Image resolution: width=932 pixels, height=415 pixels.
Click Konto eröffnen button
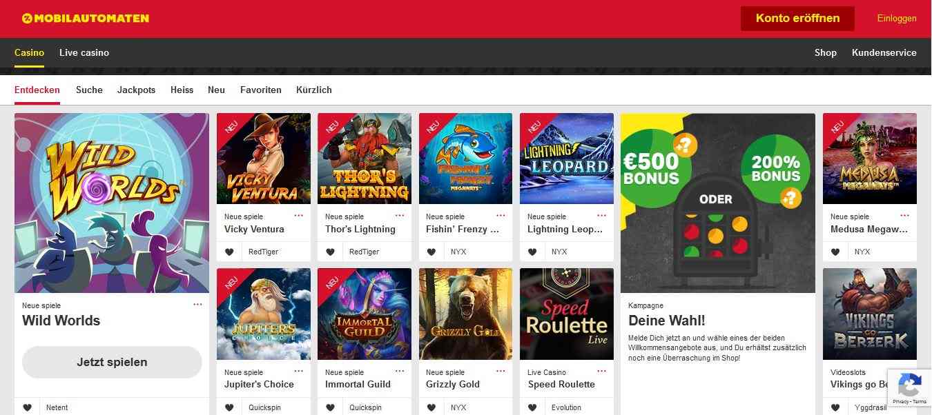click(797, 19)
